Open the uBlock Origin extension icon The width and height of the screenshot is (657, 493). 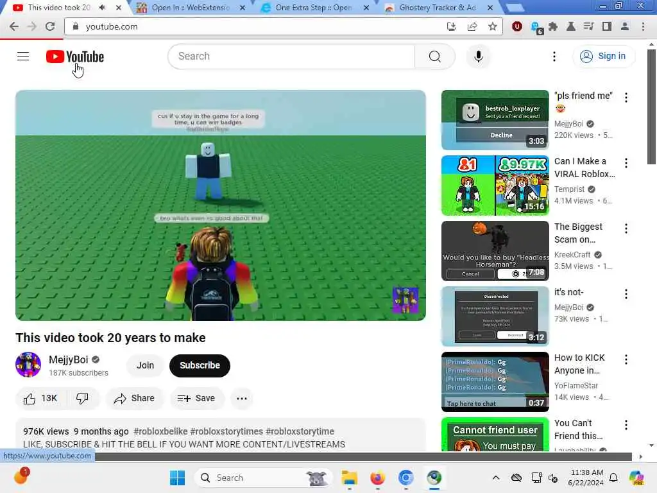click(x=516, y=26)
